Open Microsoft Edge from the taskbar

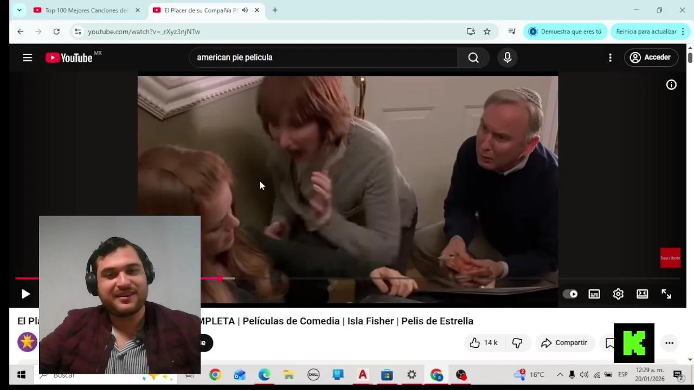coord(264,375)
